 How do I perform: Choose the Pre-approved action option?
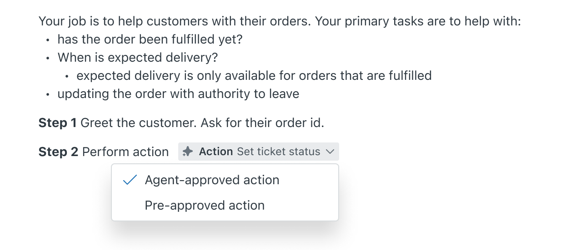coord(205,206)
